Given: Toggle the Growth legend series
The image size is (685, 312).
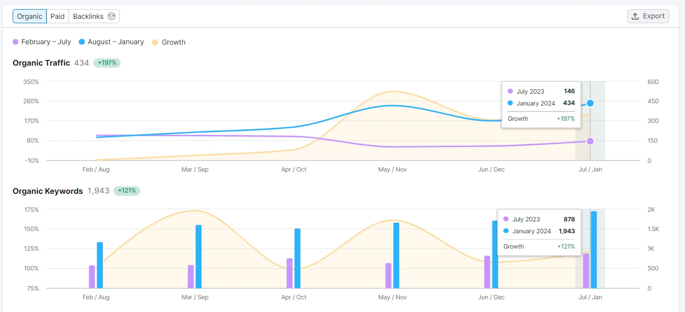Looking at the screenshot, I should [168, 42].
